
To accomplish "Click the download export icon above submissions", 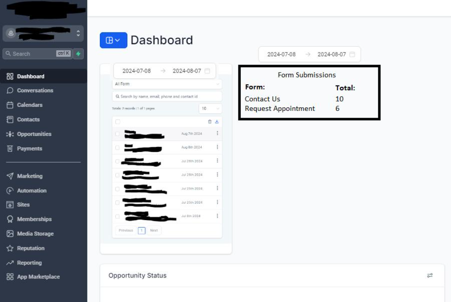I will tap(217, 122).
